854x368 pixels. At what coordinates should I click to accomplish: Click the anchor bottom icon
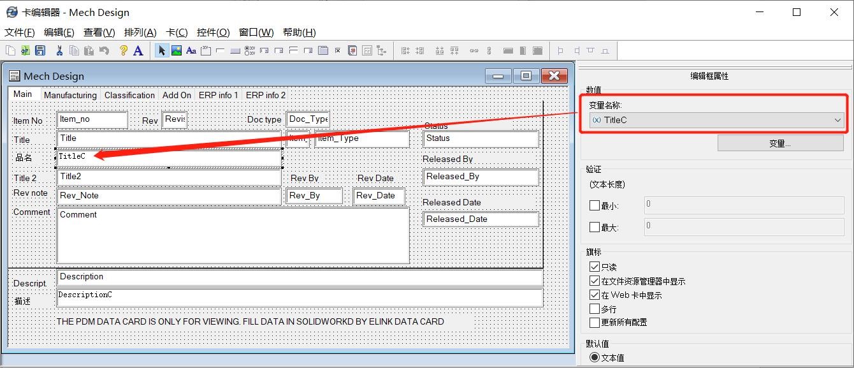tap(606, 50)
